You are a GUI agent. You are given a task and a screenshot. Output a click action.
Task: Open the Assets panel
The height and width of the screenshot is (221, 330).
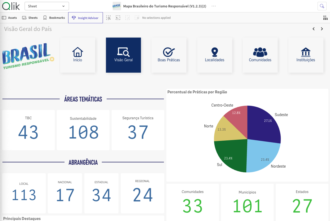[10, 18]
